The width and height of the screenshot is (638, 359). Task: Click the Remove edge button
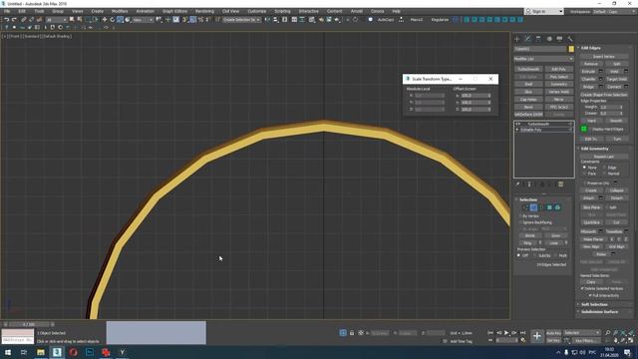click(591, 64)
